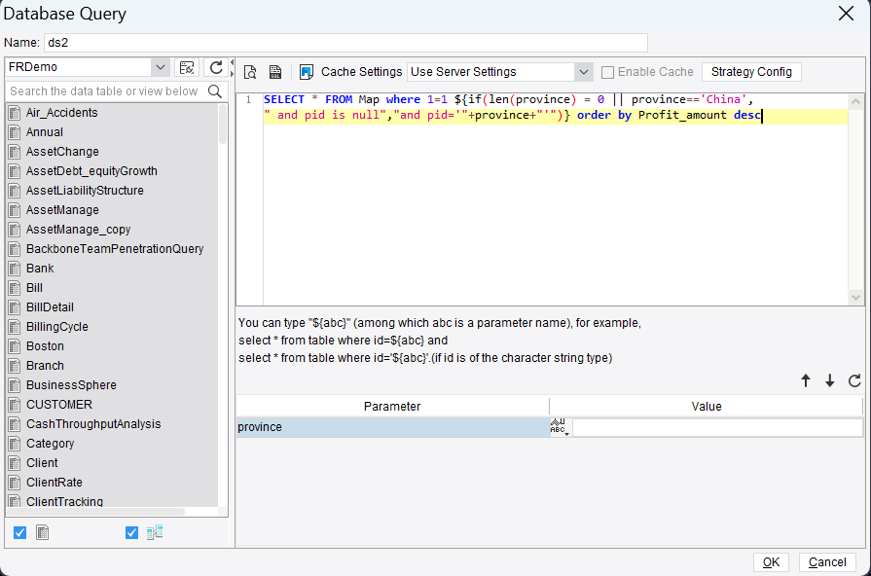Click the Strategy Config button

(751, 72)
